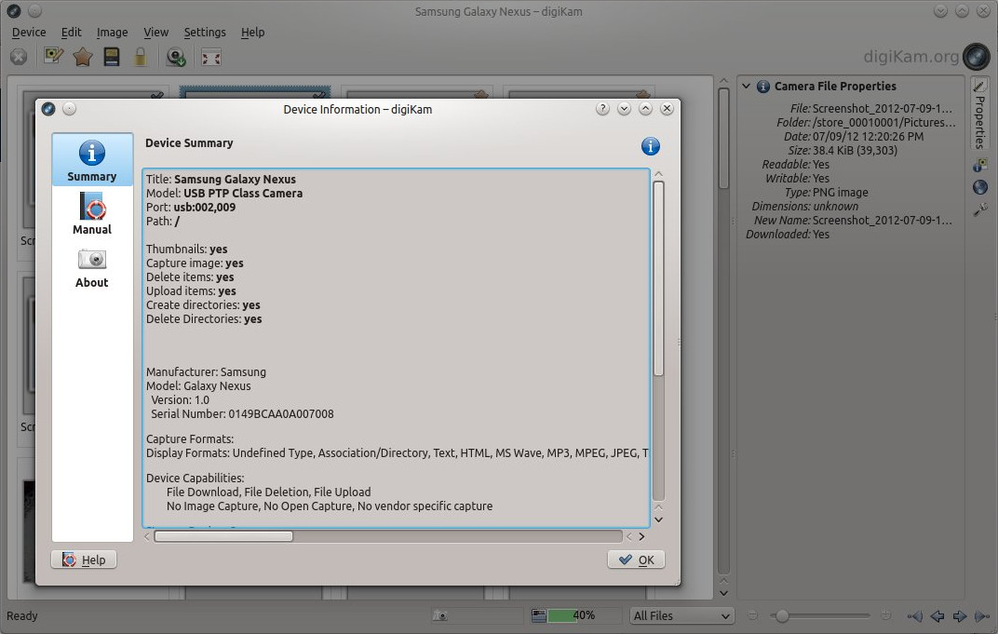The image size is (998, 634).
Task: Open the metadata sidebar tab icon
Action: (x=980, y=165)
